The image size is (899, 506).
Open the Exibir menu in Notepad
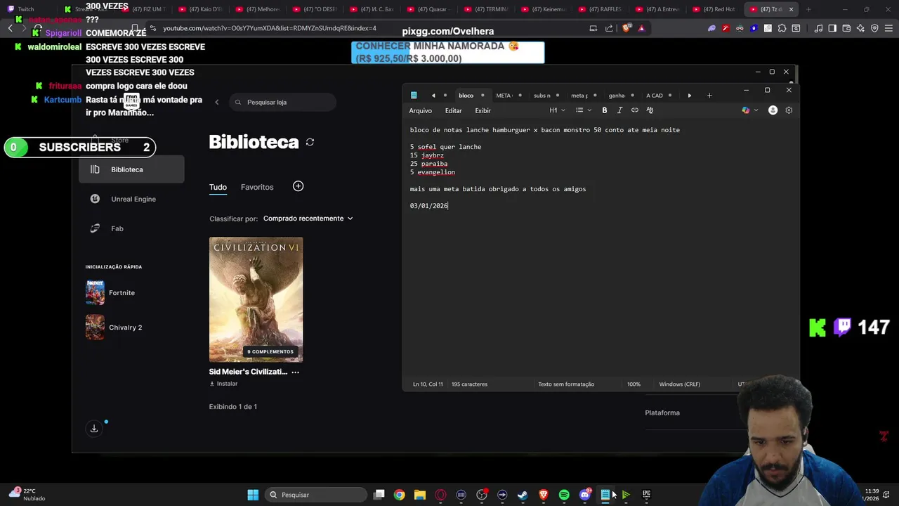pos(483,110)
